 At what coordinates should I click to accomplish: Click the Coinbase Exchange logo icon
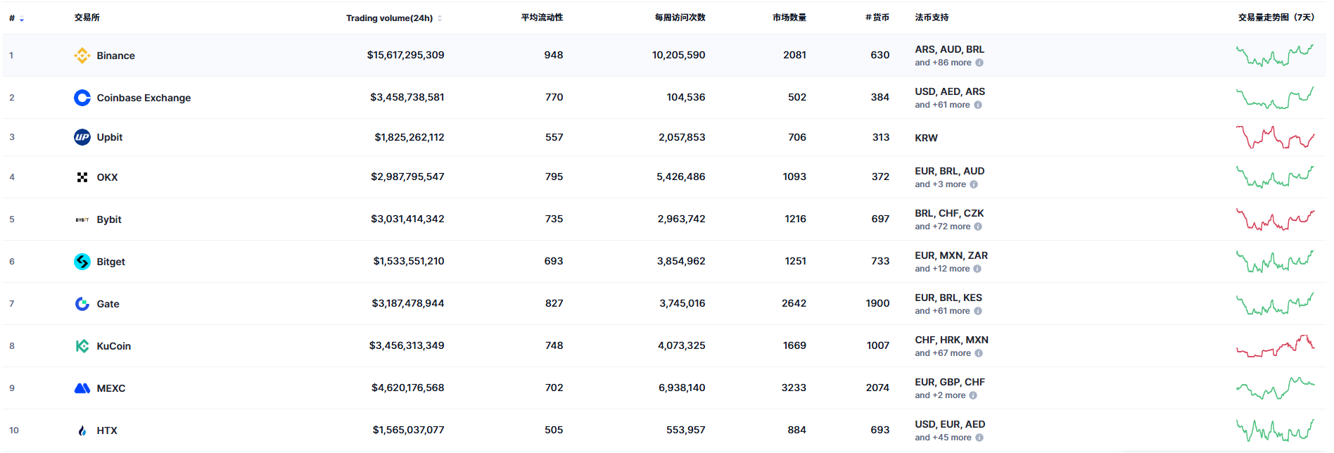coord(82,98)
